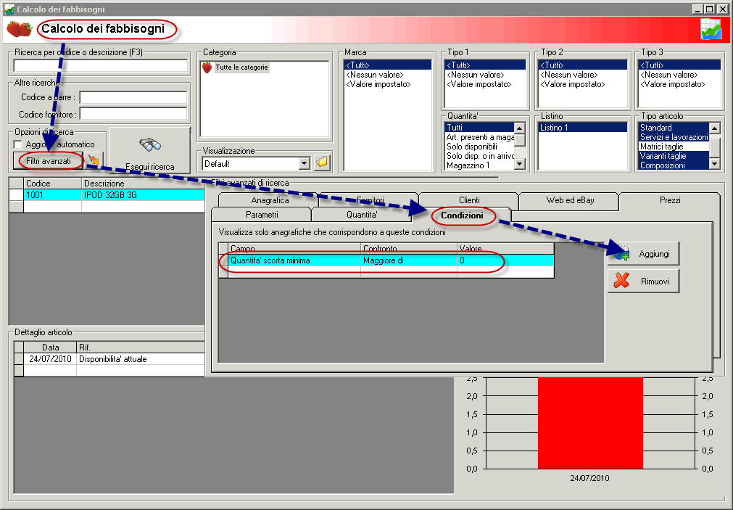Click IPOD 32GB 3G description cell
Viewport: 733px width, 510px height.
[x=144, y=194]
